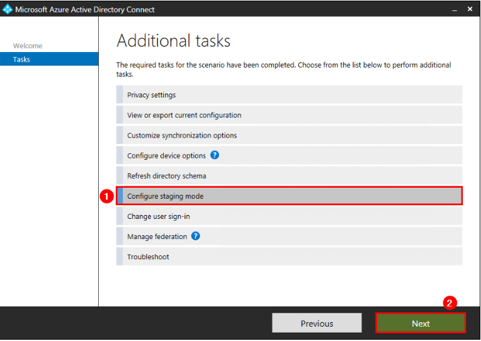Choose View or export current configuration
Image resolution: width=481 pixels, height=341 pixels.
point(289,115)
